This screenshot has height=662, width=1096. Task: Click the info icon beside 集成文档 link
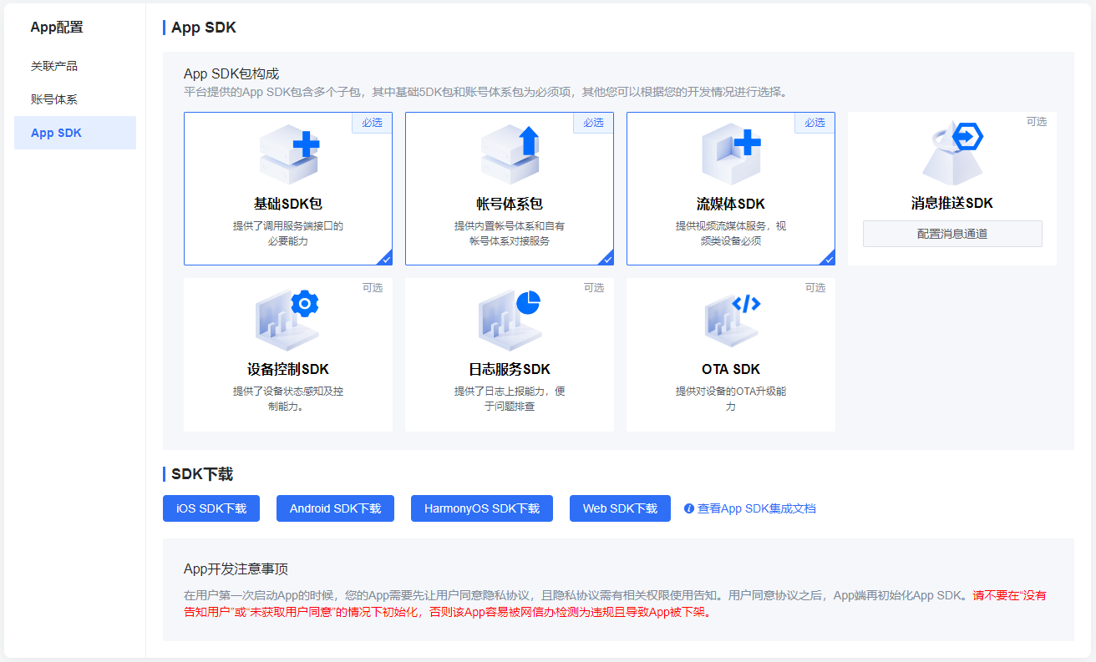click(688, 508)
